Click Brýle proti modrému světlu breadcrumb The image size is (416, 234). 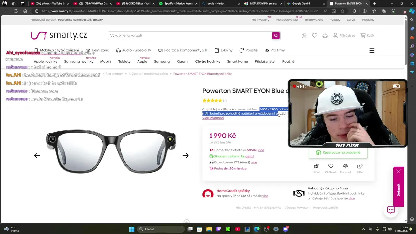(x=148, y=74)
